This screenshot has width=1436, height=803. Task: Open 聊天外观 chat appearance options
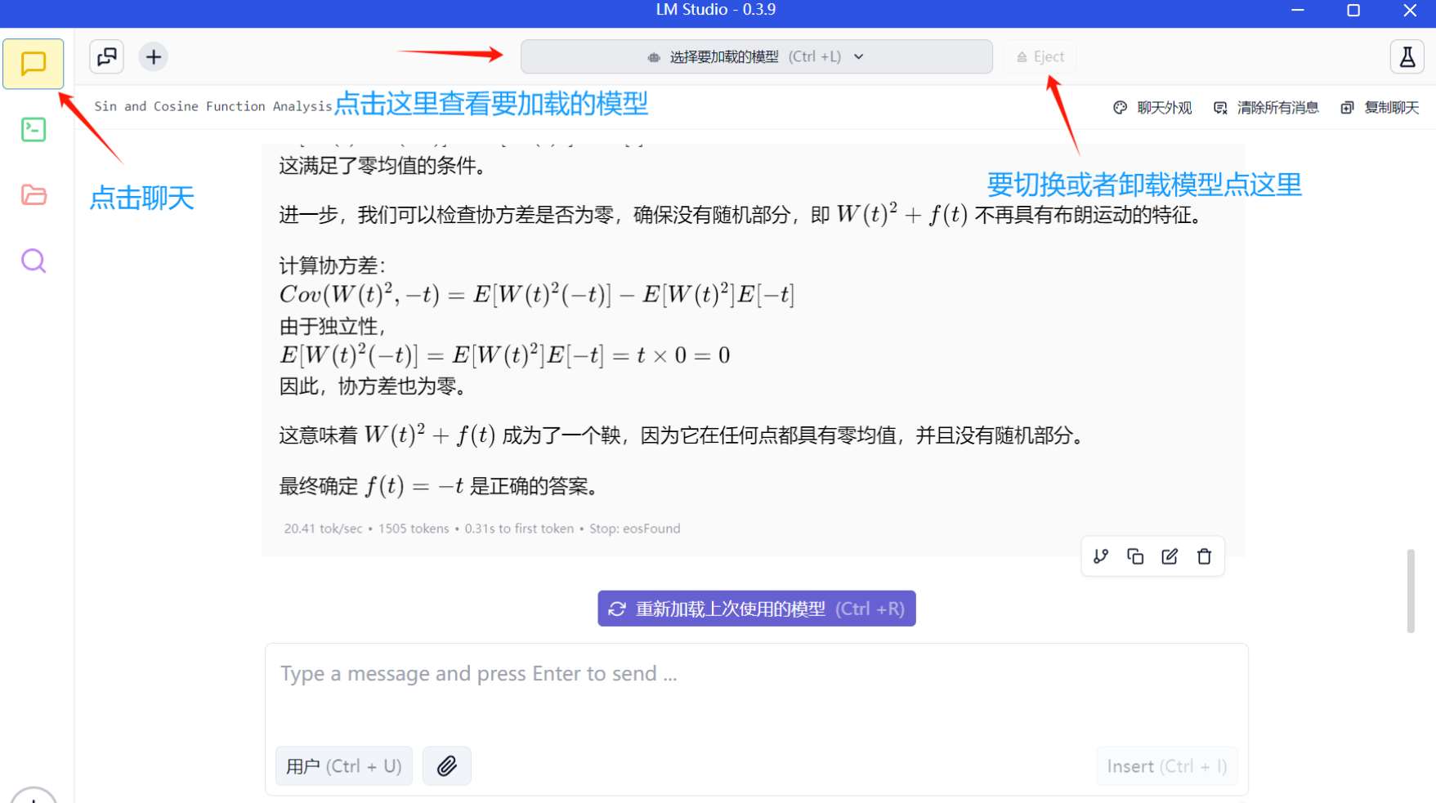(x=1152, y=108)
